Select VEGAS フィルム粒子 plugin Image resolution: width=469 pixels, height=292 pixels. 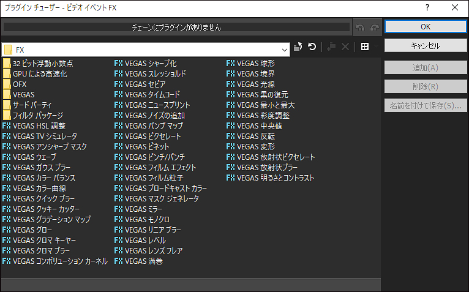tap(149, 178)
